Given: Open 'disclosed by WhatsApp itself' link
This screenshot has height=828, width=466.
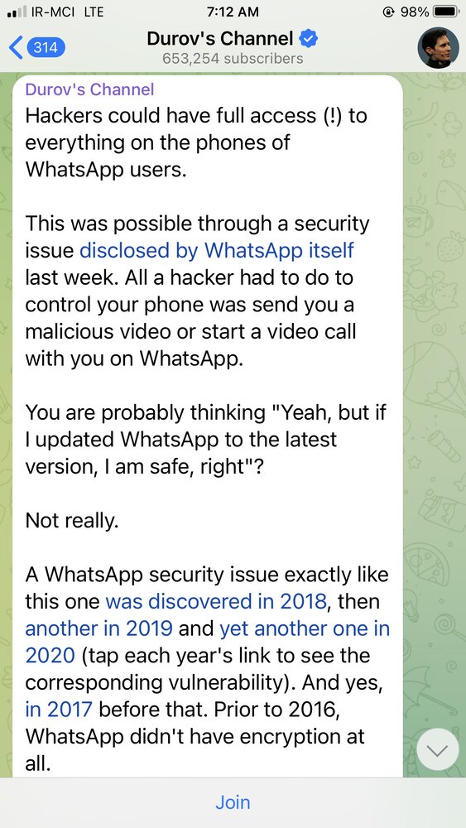Looking at the screenshot, I should [x=216, y=250].
